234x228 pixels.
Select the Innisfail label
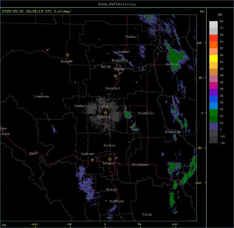pos(113,88)
